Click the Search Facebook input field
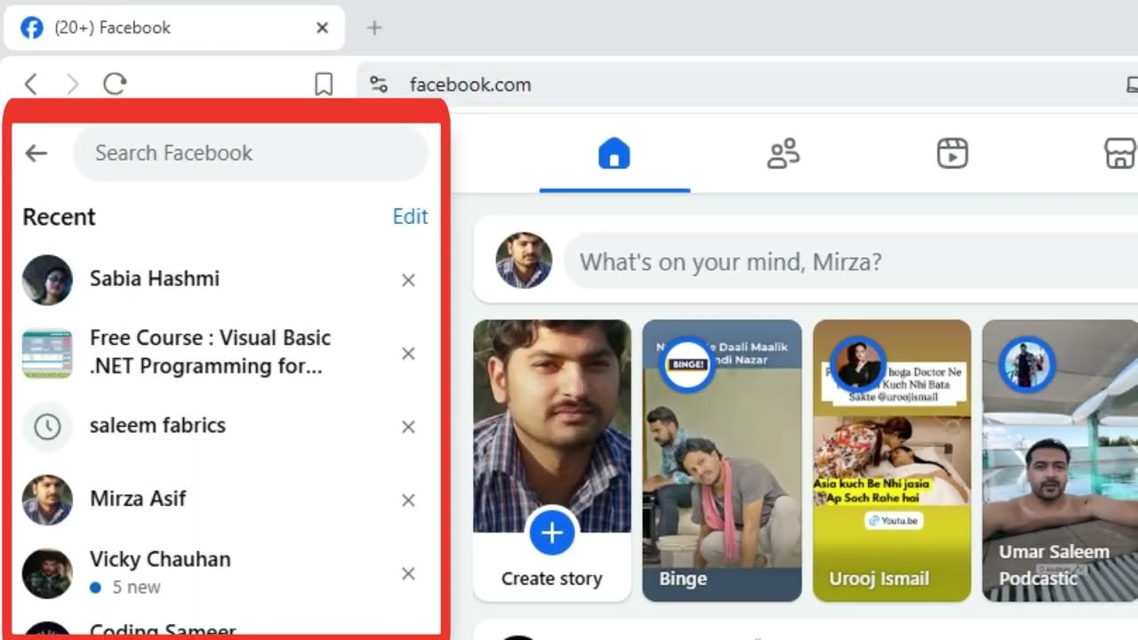The height and width of the screenshot is (640, 1138). click(250, 153)
